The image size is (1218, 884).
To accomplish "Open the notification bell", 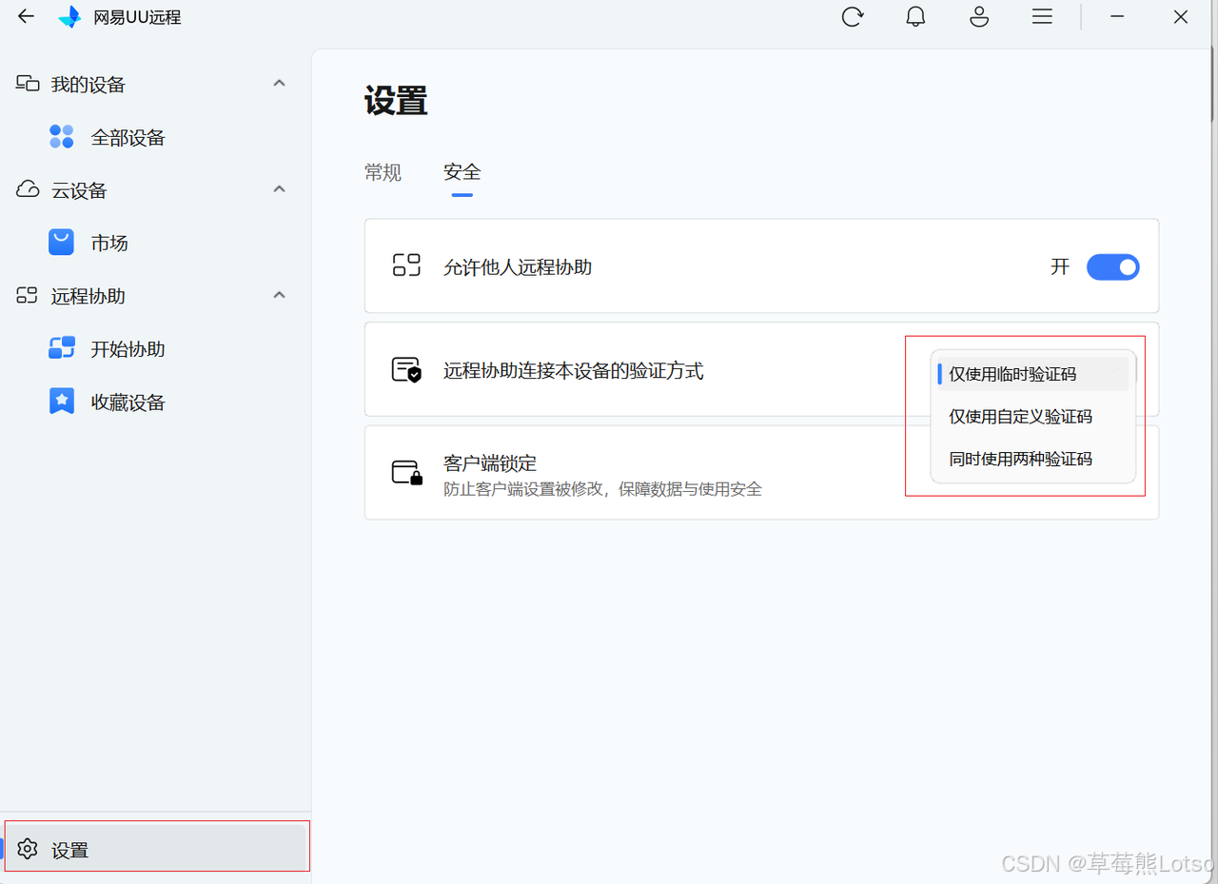I will 914,16.
